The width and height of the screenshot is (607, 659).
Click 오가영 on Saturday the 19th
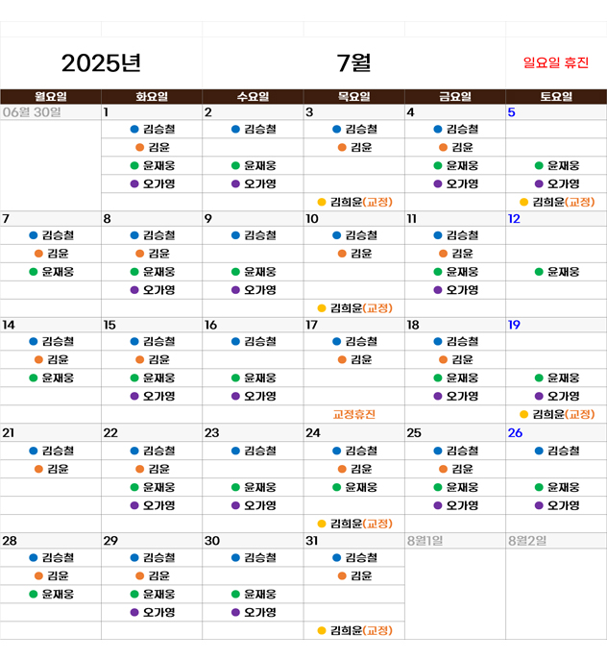click(557, 397)
